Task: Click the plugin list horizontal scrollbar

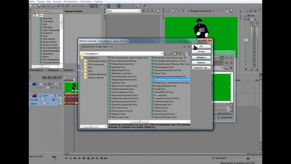Action: click(149, 122)
